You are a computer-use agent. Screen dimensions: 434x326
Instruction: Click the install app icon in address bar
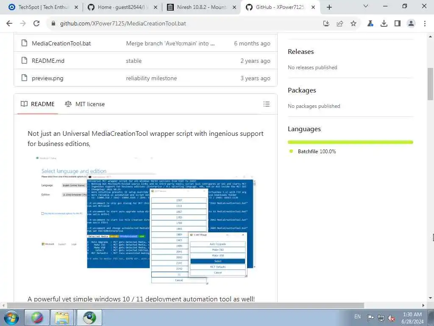coord(326,24)
